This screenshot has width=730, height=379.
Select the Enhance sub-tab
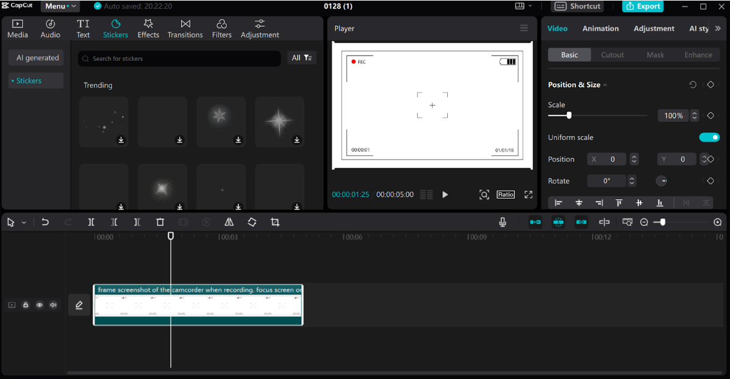(698, 54)
